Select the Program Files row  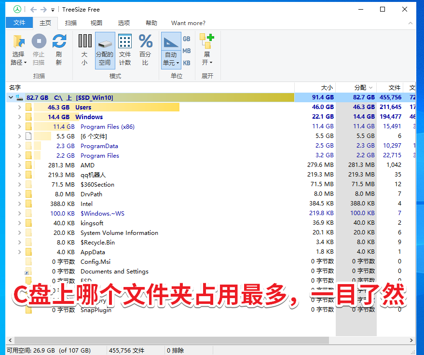pos(211,156)
